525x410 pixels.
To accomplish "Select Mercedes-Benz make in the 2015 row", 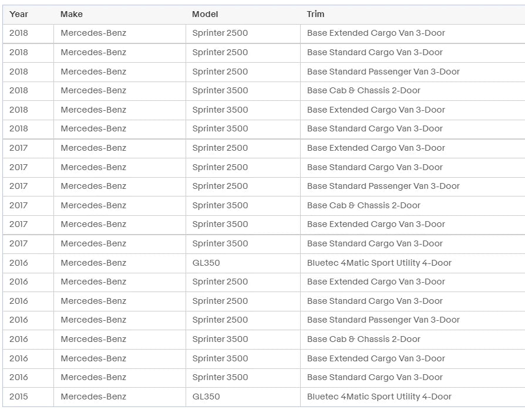I will [93, 397].
